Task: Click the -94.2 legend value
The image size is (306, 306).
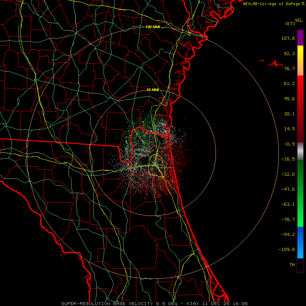Action: pyautogui.click(x=288, y=235)
